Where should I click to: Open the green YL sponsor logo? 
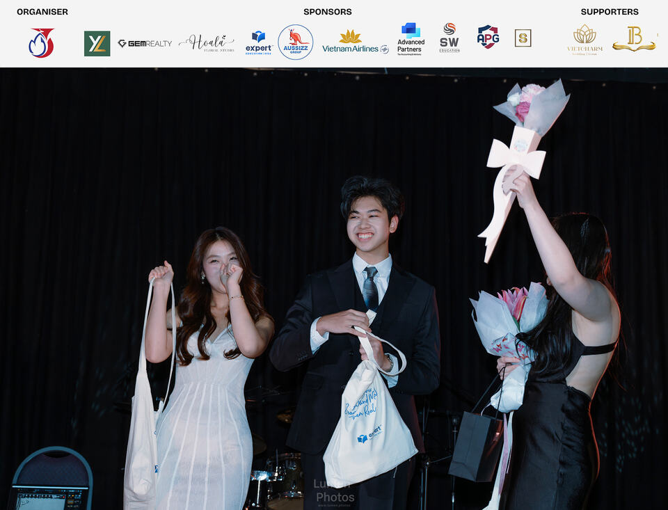[x=97, y=43]
